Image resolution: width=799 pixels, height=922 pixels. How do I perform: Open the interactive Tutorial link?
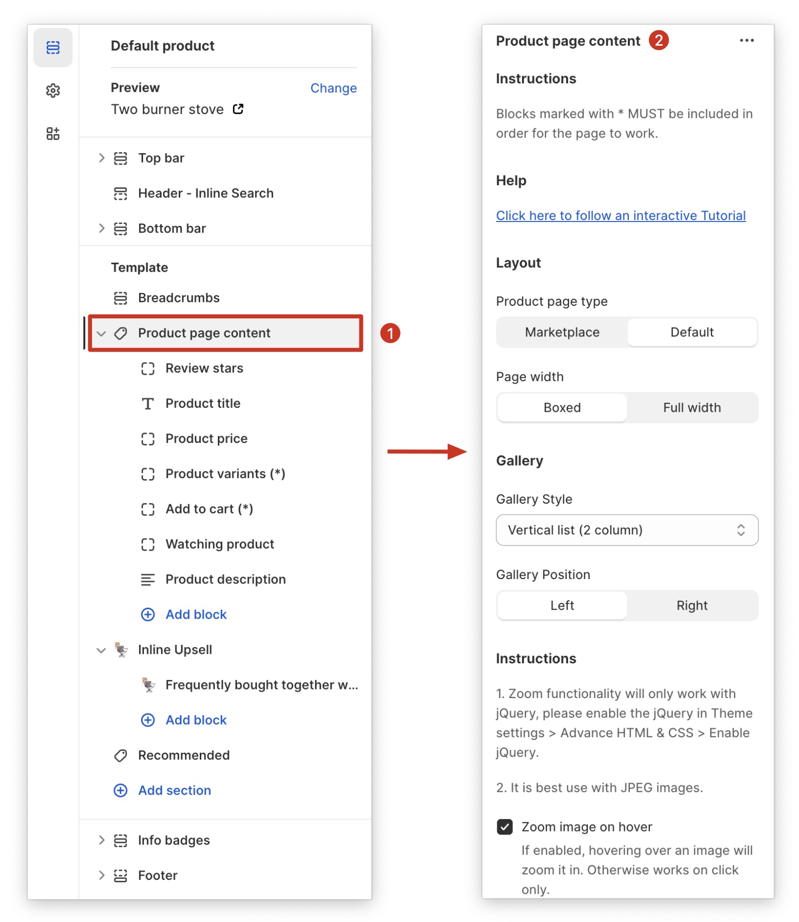click(x=620, y=215)
